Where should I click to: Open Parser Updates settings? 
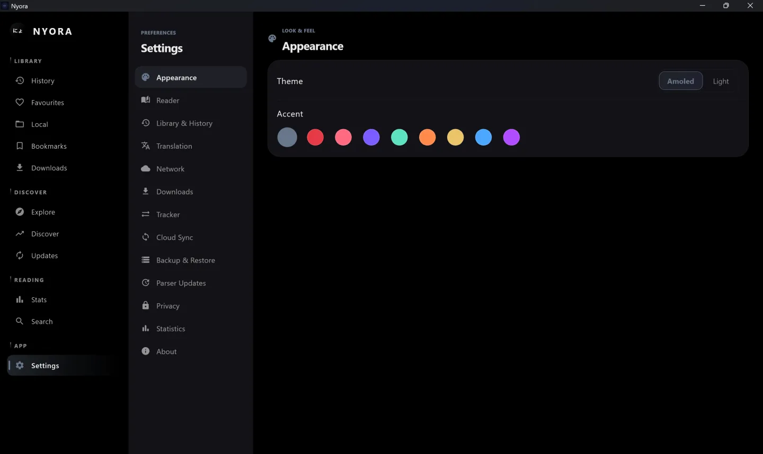pos(191,283)
